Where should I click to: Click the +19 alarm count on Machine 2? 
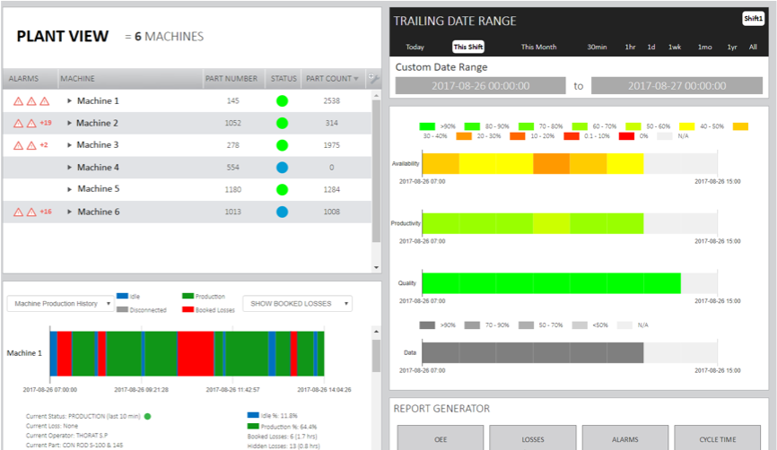pyautogui.click(x=46, y=123)
